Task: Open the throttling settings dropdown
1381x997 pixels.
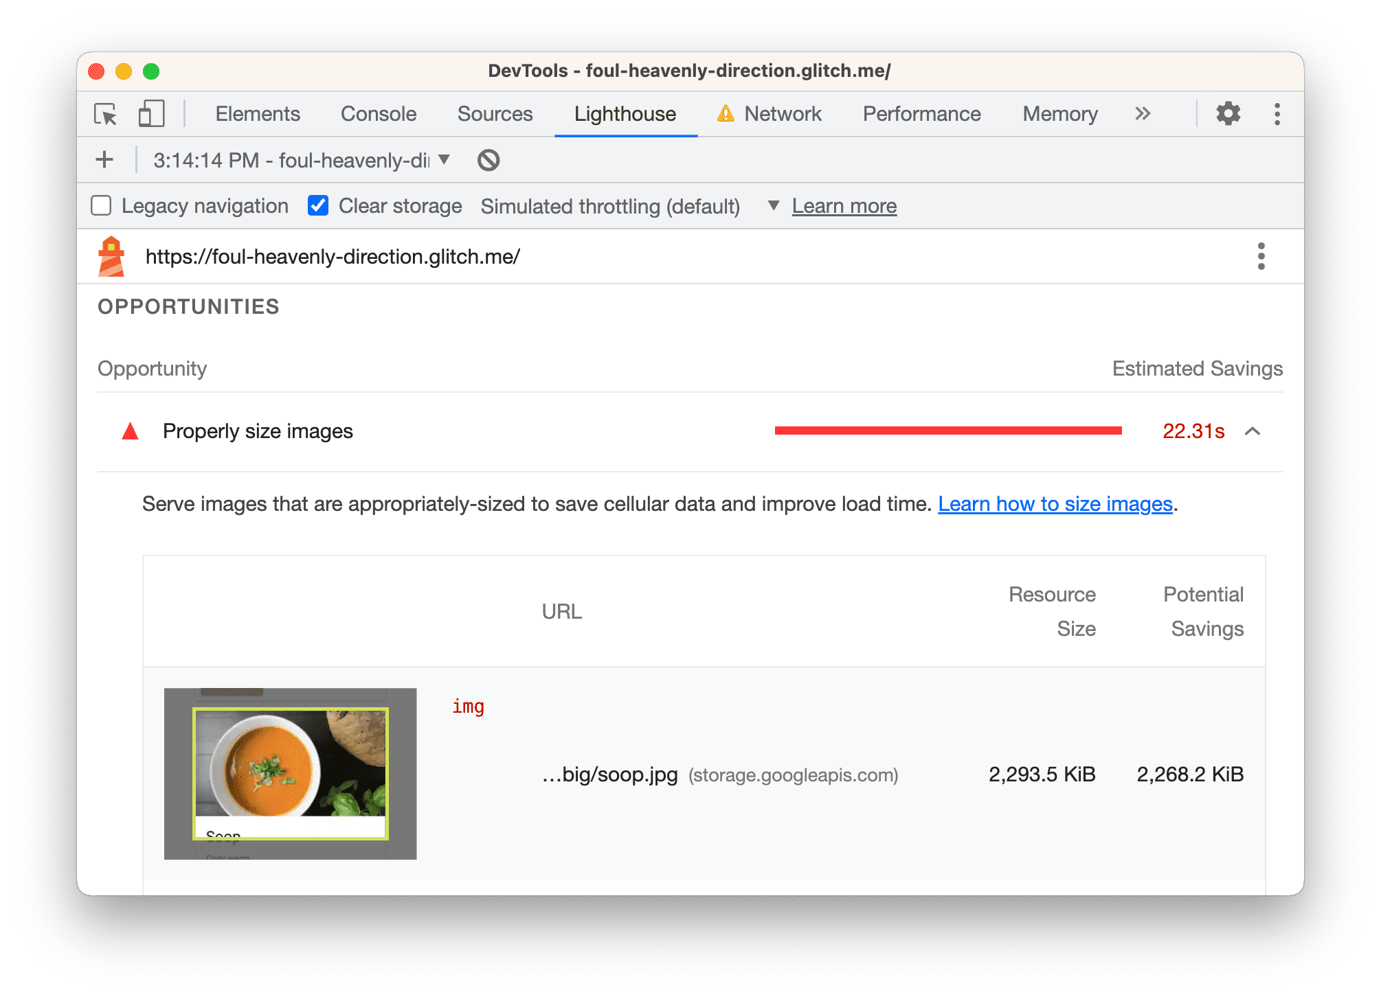Action: point(771,206)
